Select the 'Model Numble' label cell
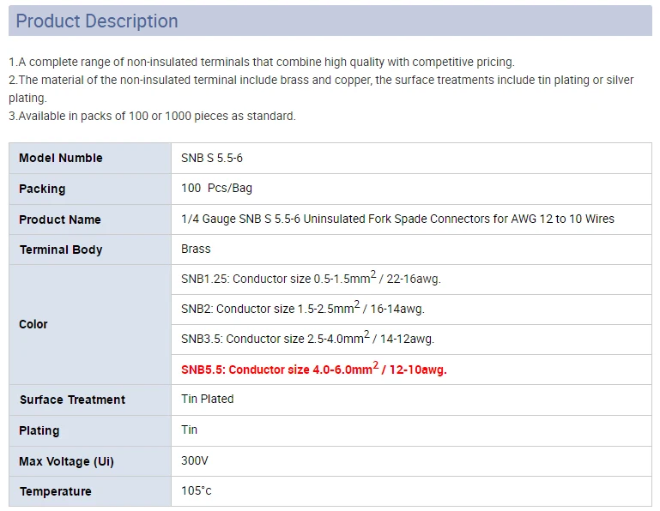Screen dimensions: 660x511 pyautogui.click(x=90, y=158)
